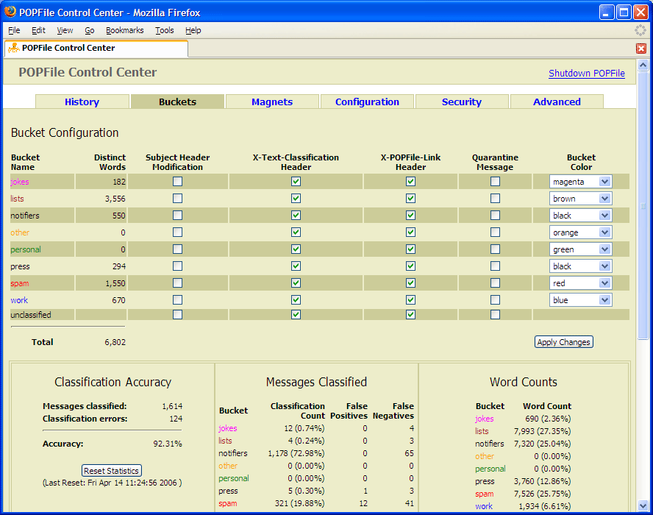
Task: Enable Subject Header Modification for jokes
Action: (177, 181)
